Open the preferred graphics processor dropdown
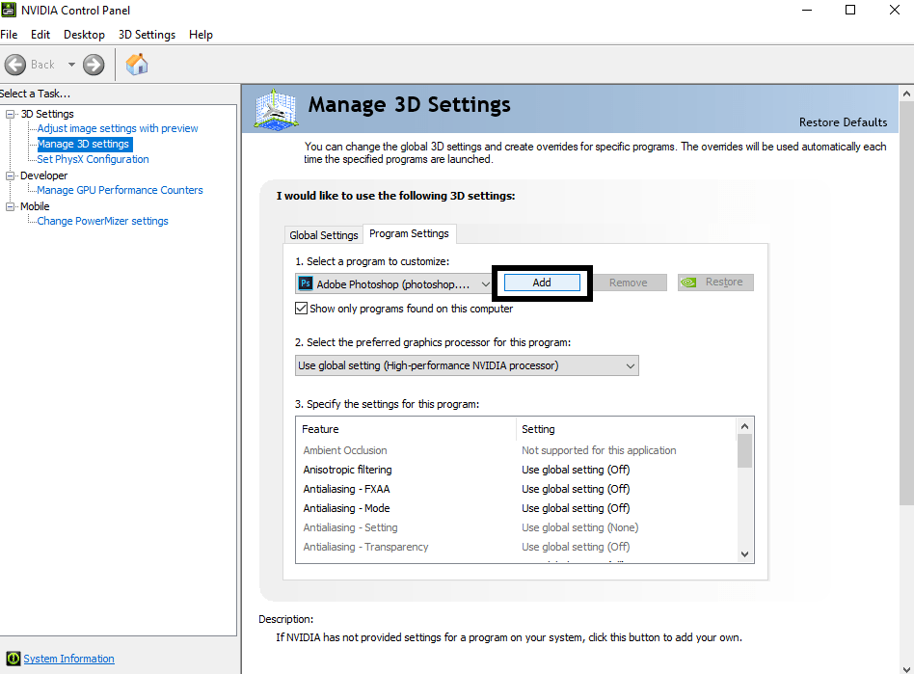This screenshot has width=914, height=674. point(467,365)
